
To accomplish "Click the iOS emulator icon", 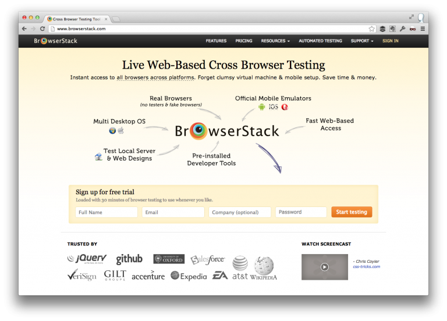I will pyautogui.click(x=274, y=107).
